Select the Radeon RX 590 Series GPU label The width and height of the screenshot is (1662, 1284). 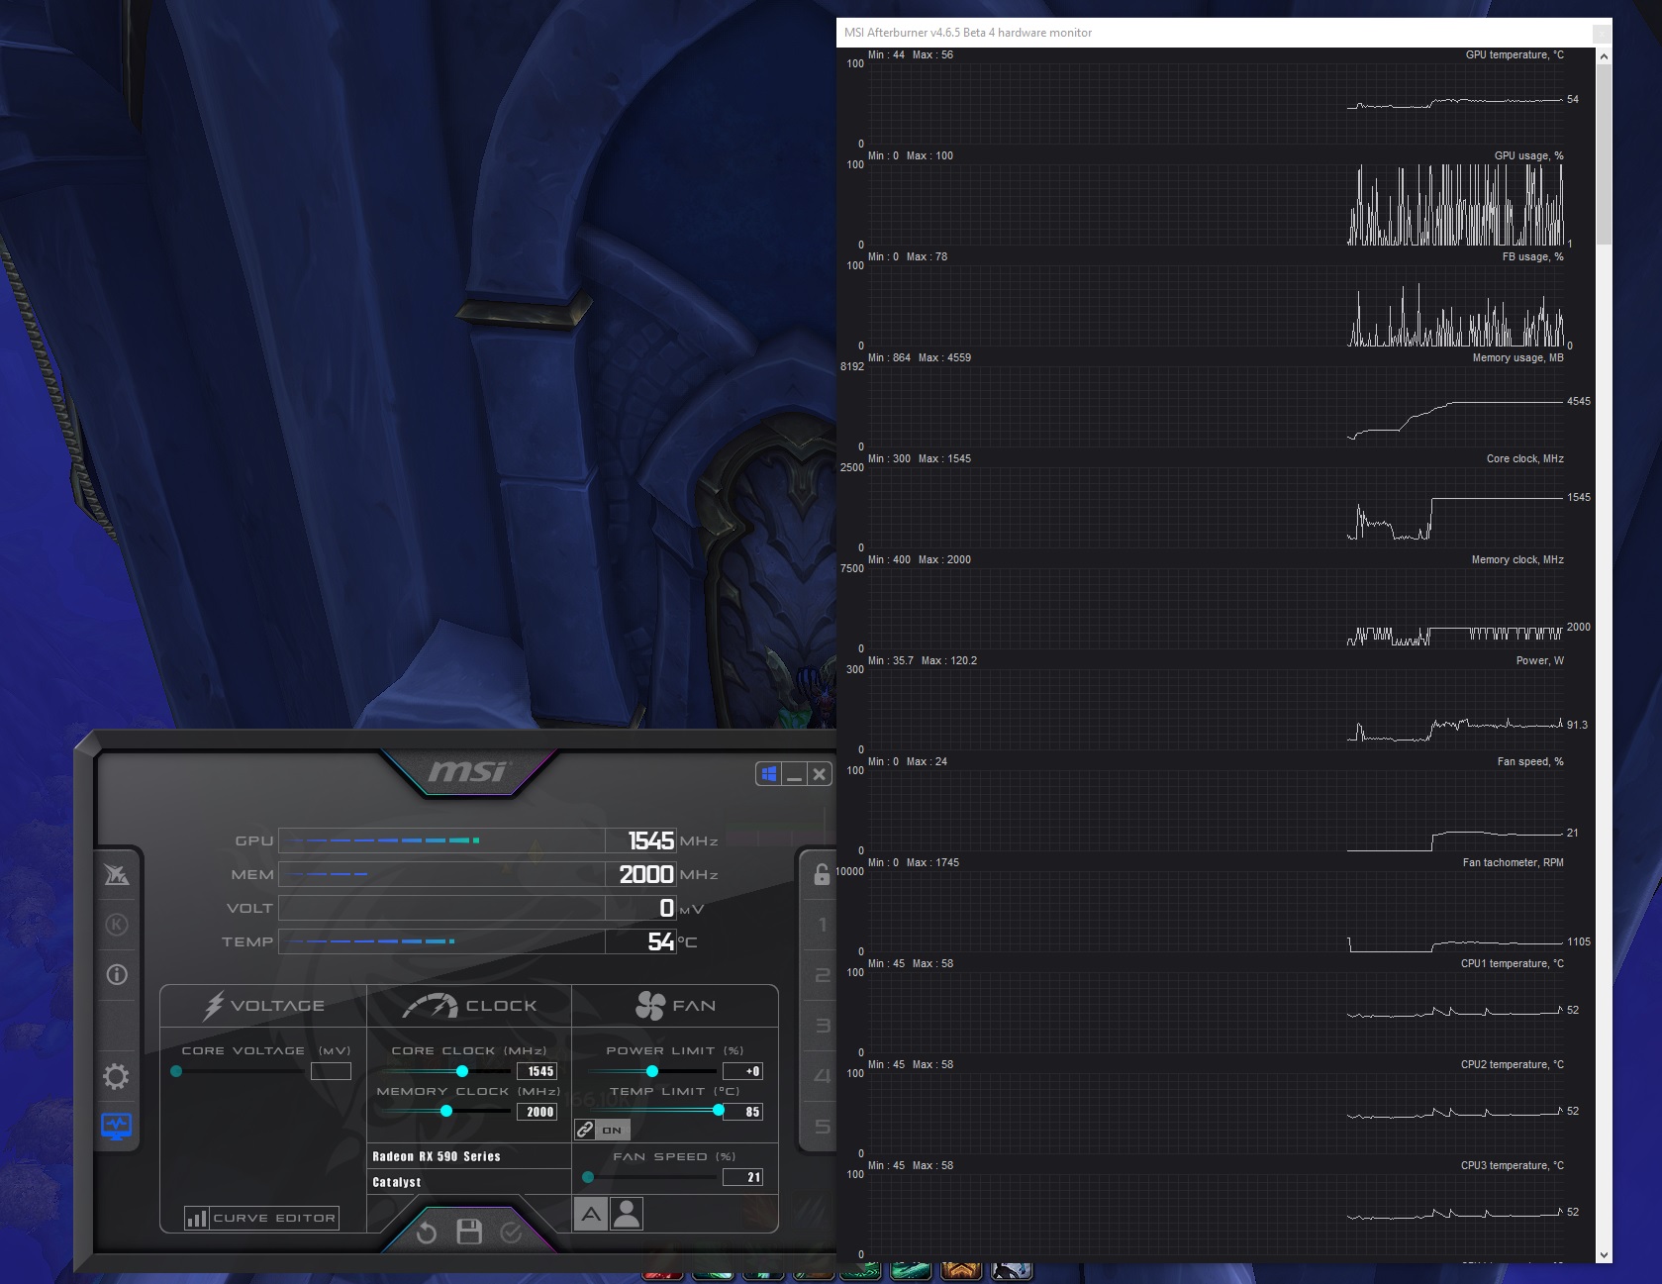[x=437, y=1156]
